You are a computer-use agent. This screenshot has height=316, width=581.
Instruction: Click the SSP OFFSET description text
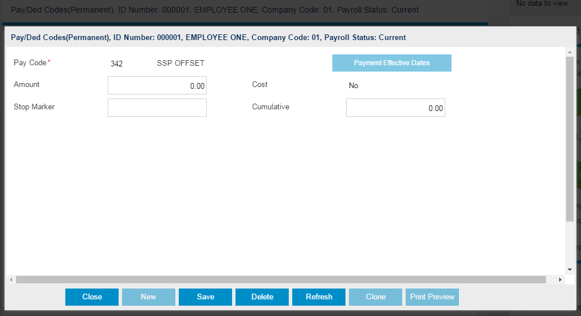click(x=180, y=64)
